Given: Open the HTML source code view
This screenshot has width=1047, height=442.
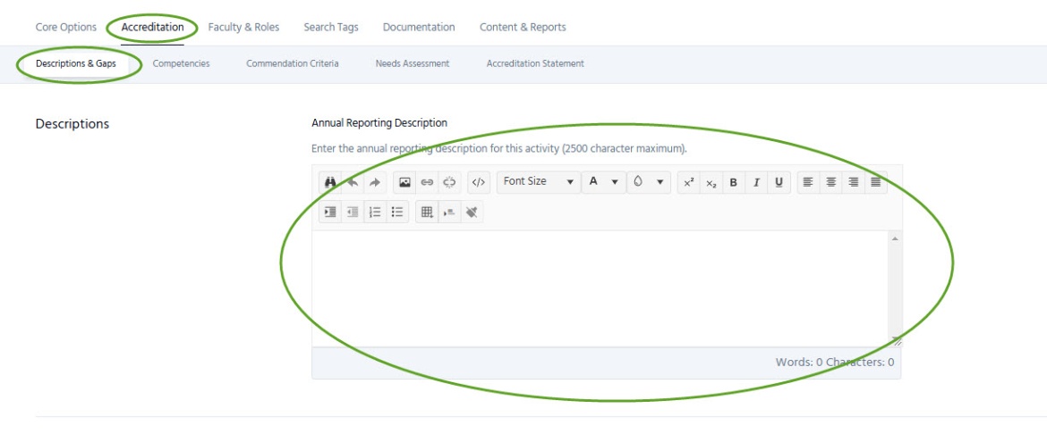Looking at the screenshot, I should pyautogui.click(x=479, y=182).
